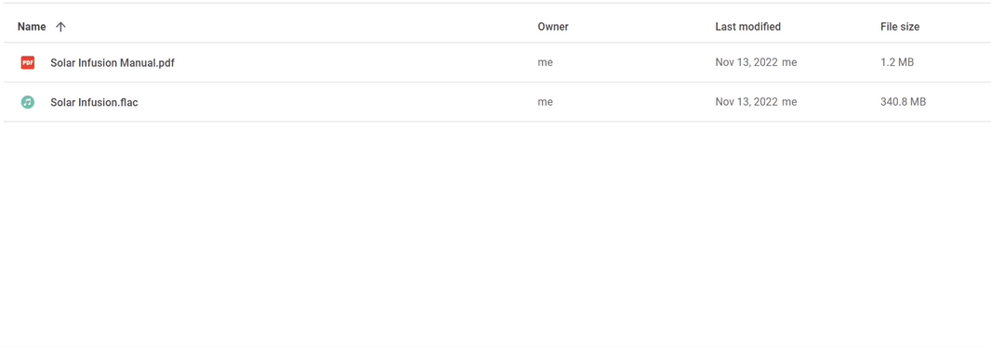Select the Solar Infusion.flac file name
This screenshot has width=991, height=348.
[x=94, y=101]
